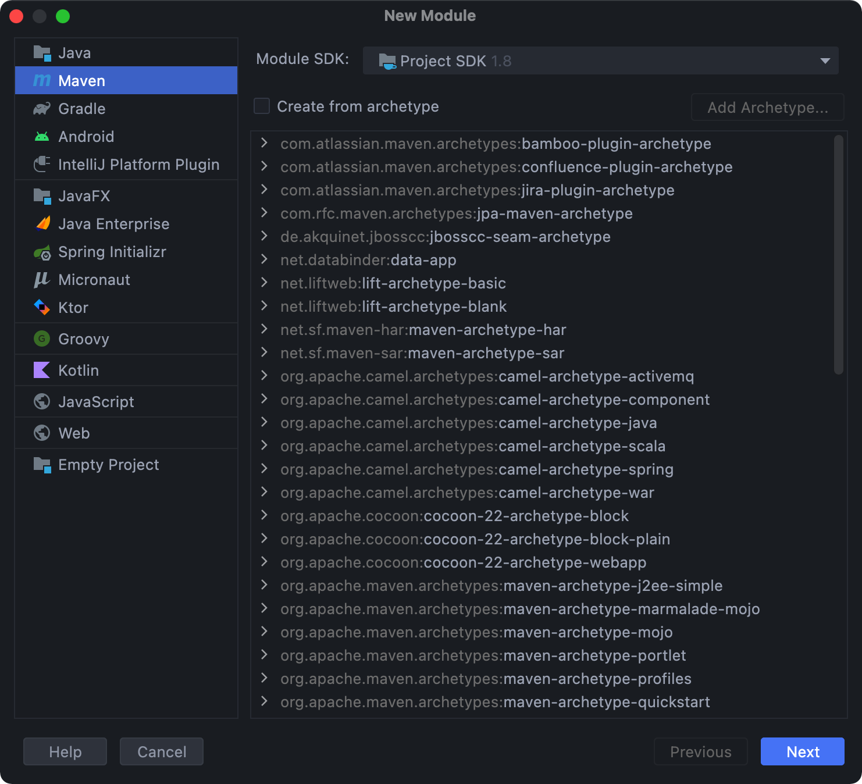
Task: Select Gradle module type
Action: [126, 109]
